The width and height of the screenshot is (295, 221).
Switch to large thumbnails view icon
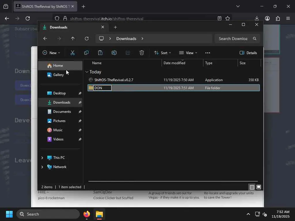259,187
